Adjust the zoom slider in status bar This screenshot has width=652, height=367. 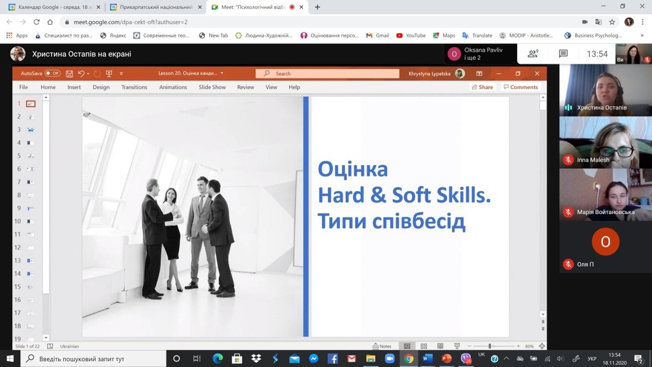click(490, 346)
